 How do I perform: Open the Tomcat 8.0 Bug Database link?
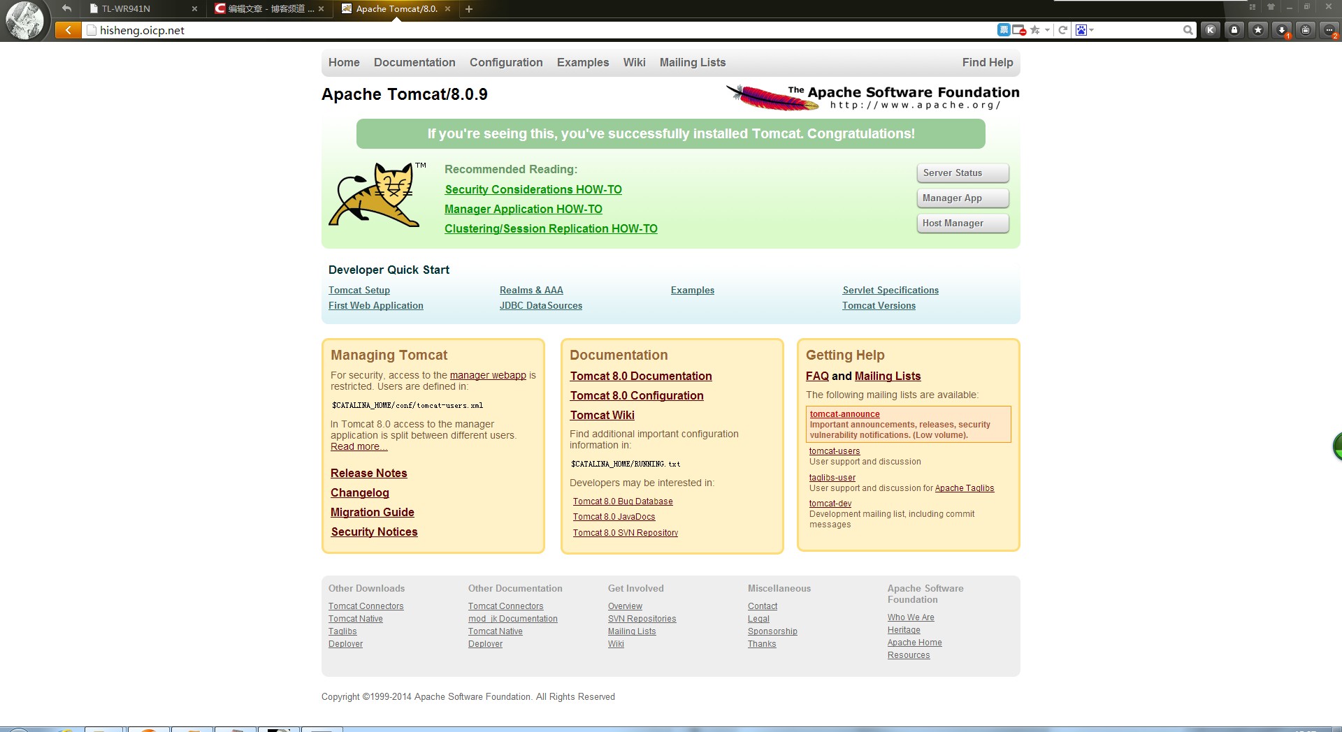(x=623, y=502)
